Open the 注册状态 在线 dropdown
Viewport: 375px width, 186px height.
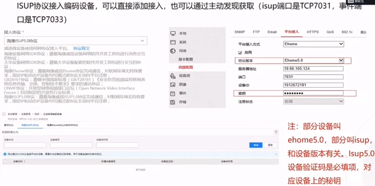click(x=313, y=101)
